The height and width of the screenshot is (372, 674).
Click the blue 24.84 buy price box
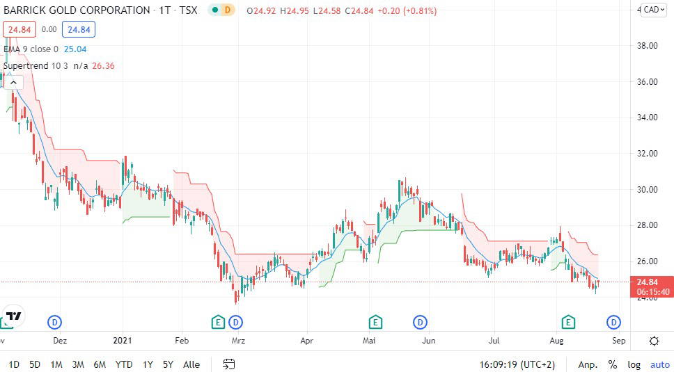pos(79,30)
